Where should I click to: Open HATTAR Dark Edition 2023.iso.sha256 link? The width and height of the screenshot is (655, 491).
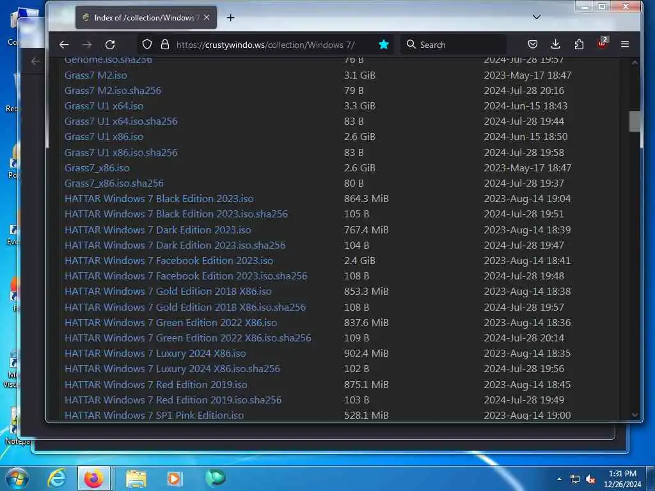pos(175,245)
